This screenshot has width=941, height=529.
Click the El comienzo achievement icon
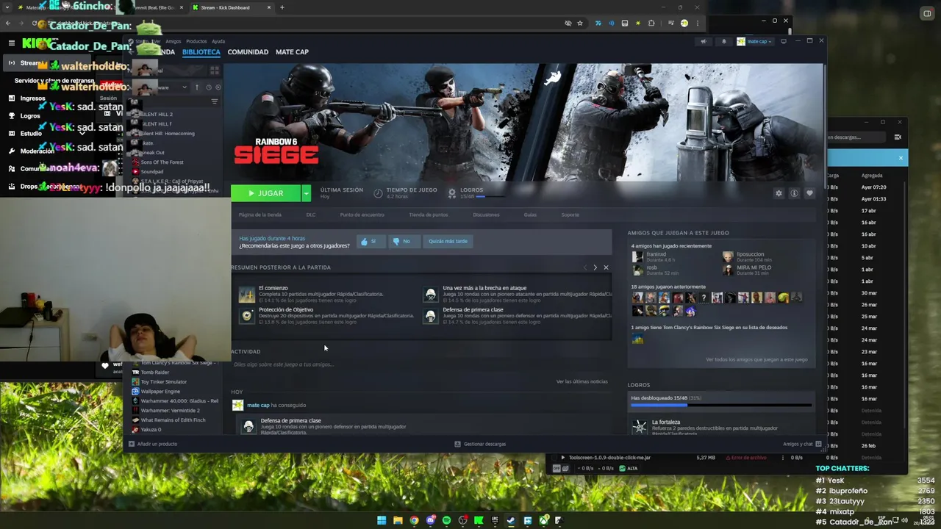coord(247,295)
